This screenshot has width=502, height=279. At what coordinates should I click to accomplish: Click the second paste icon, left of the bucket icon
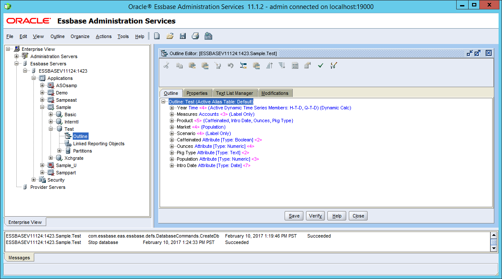[205, 65]
